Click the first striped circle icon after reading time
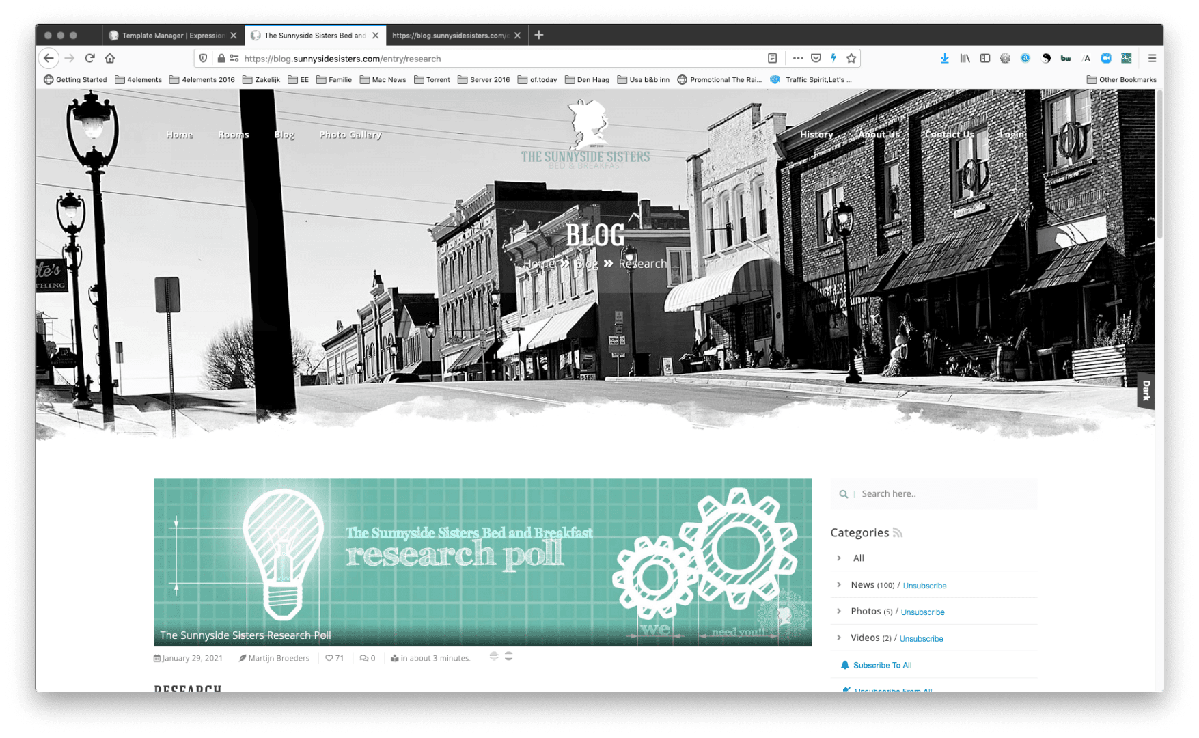 pyautogui.click(x=494, y=656)
